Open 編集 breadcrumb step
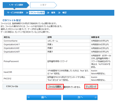Viewport: 117px width, 106px height. pos(53,12)
